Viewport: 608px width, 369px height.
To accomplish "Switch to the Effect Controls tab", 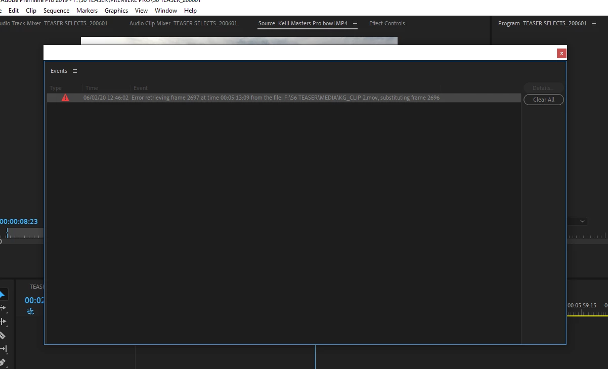I will click(x=387, y=23).
